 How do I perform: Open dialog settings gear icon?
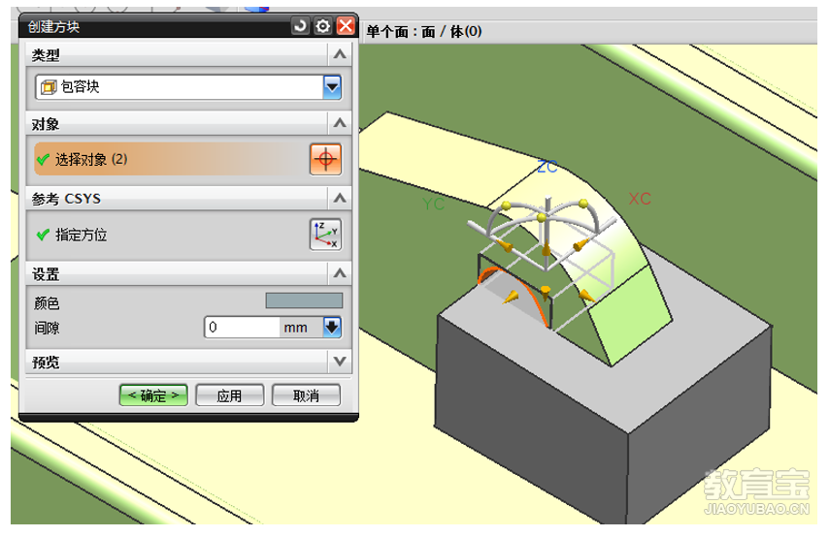[322, 25]
